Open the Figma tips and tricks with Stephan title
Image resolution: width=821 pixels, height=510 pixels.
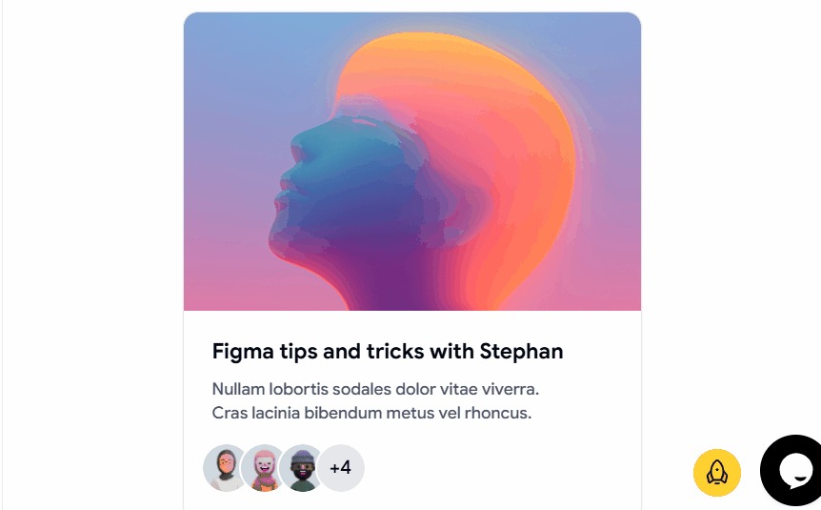click(388, 351)
